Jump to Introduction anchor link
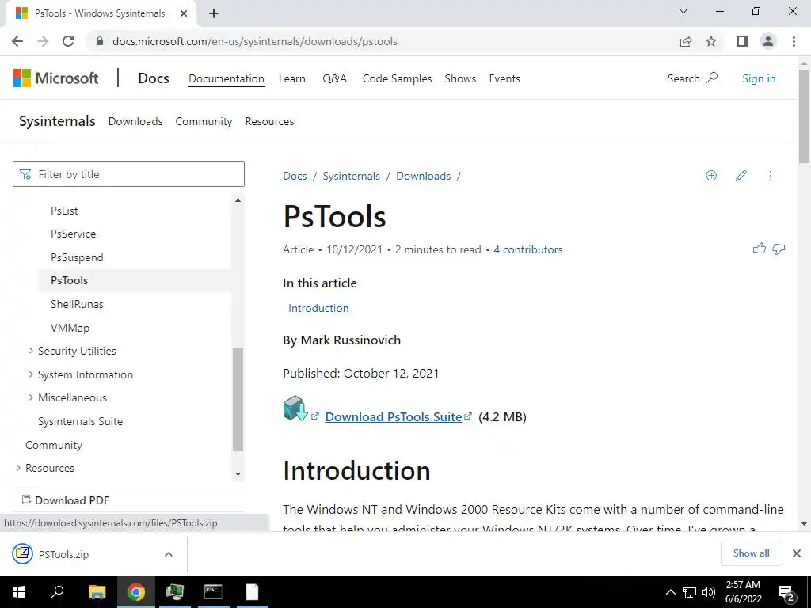The image size is (811, 608). tap(318, 308)
